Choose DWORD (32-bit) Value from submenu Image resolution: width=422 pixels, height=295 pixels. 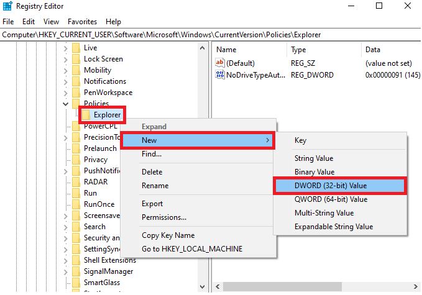coord(339,186)
